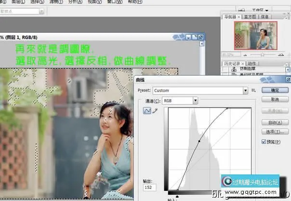Image resolution: width=291 pixels, height=201 pixels.
Task: Switch to the 动作 tab
Action: [252, 64]
